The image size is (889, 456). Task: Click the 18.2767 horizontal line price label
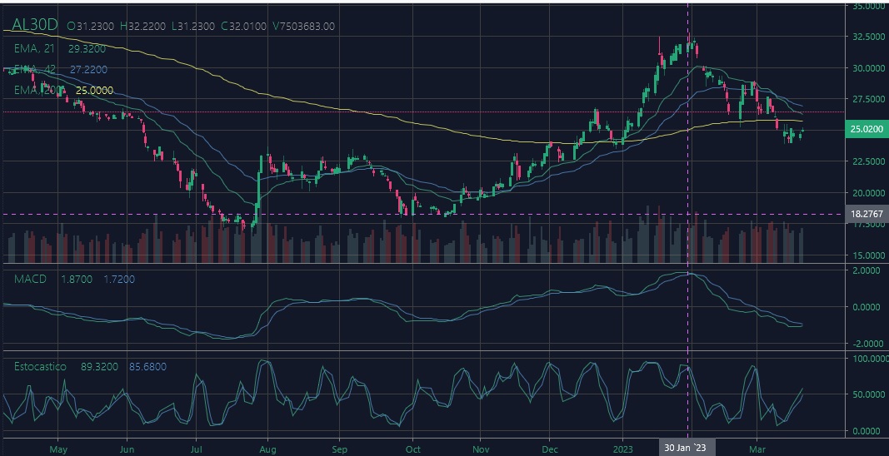[867, 214]
